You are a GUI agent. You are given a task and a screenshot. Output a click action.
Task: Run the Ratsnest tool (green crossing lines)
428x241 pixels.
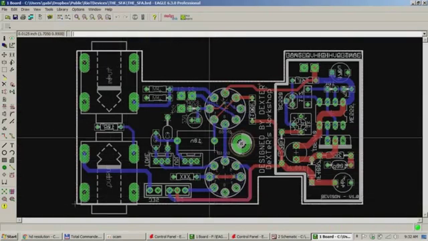pyautogui.click(x=4, y=191)
